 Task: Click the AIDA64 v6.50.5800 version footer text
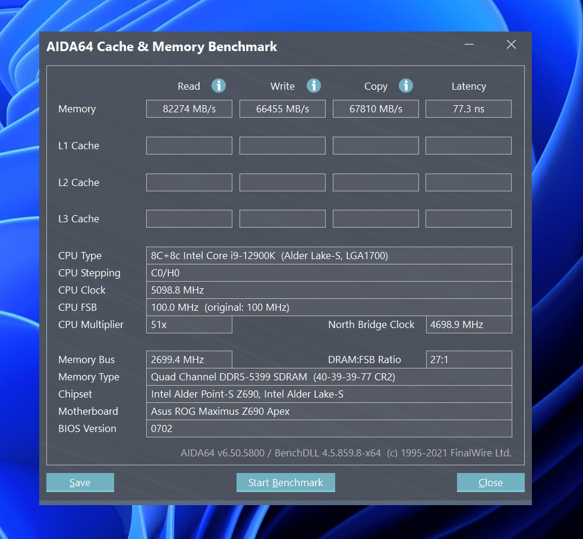point(346,453)
